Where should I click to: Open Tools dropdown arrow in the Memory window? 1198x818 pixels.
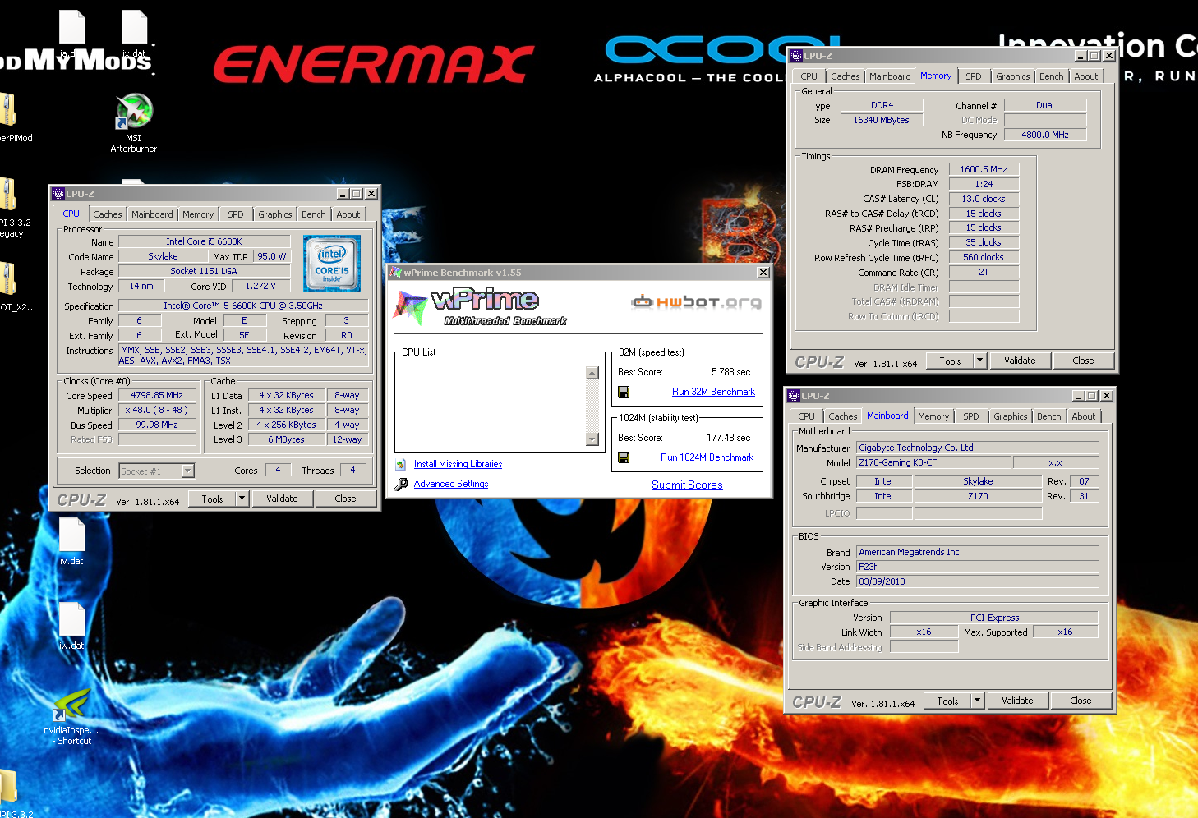(979, 361)
